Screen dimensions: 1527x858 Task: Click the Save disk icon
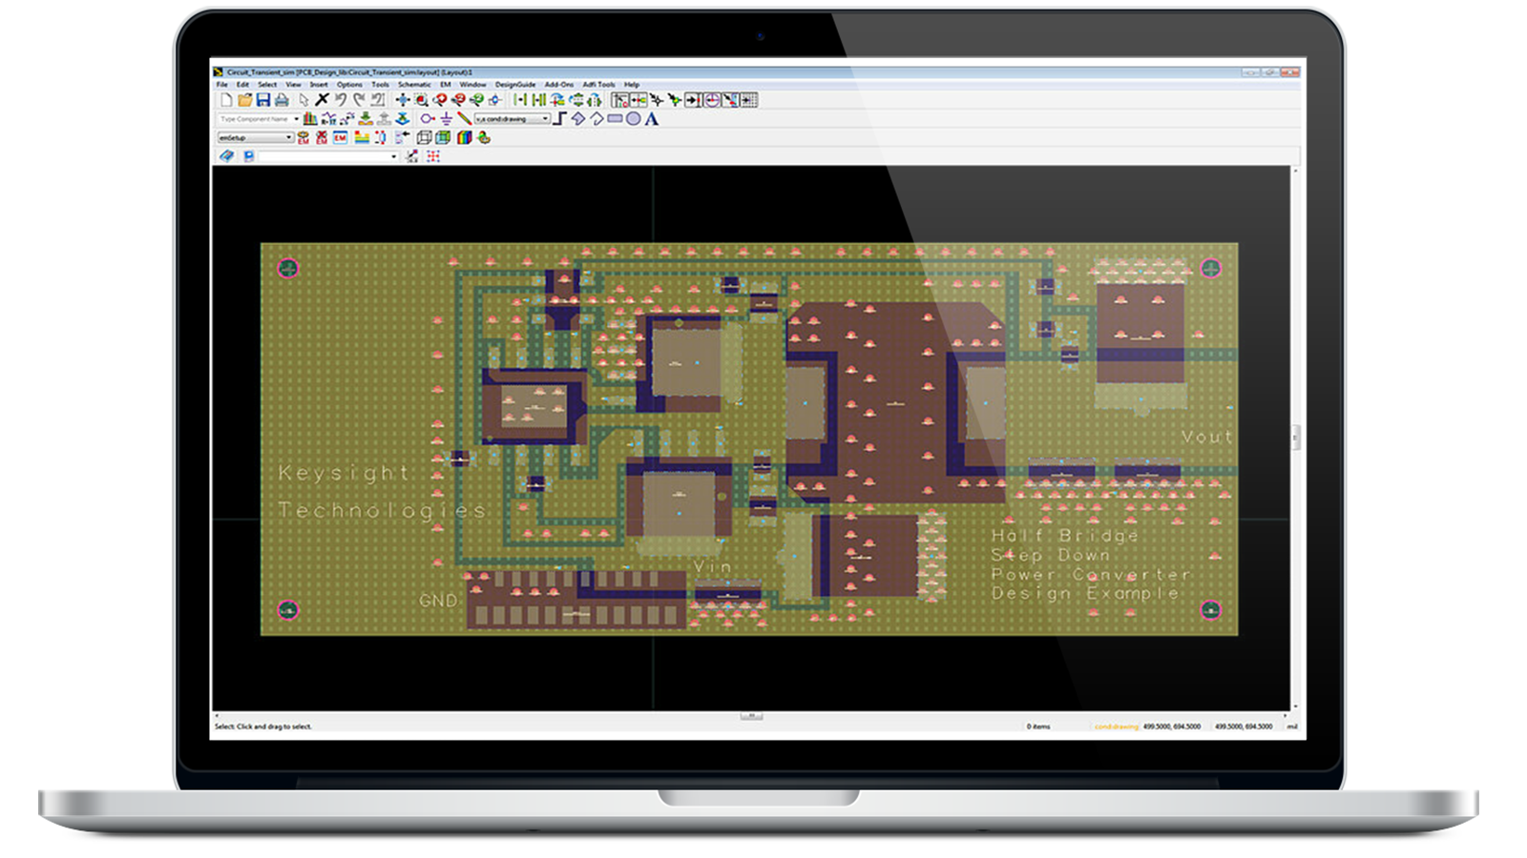click(x=262, y=100)
